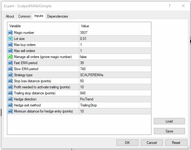This screenshot has height=150, width=191.
Task: Select the Max buy orders value cell
Action: tap(115, 45)
